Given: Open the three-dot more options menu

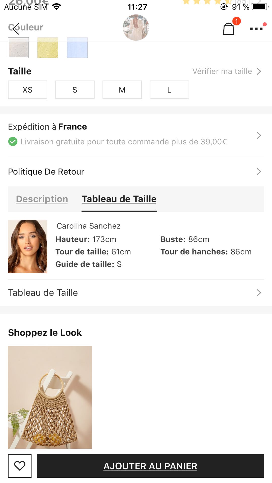Looking at the screenshot, I should pos(256,29).
